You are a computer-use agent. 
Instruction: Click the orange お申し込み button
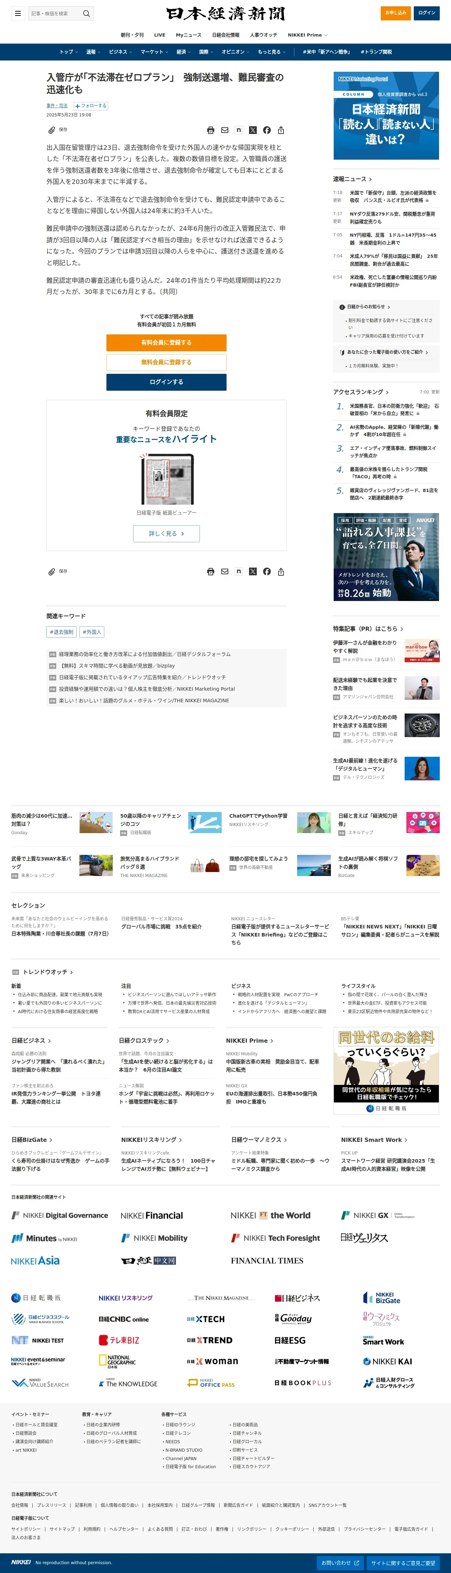pos(396,13)
